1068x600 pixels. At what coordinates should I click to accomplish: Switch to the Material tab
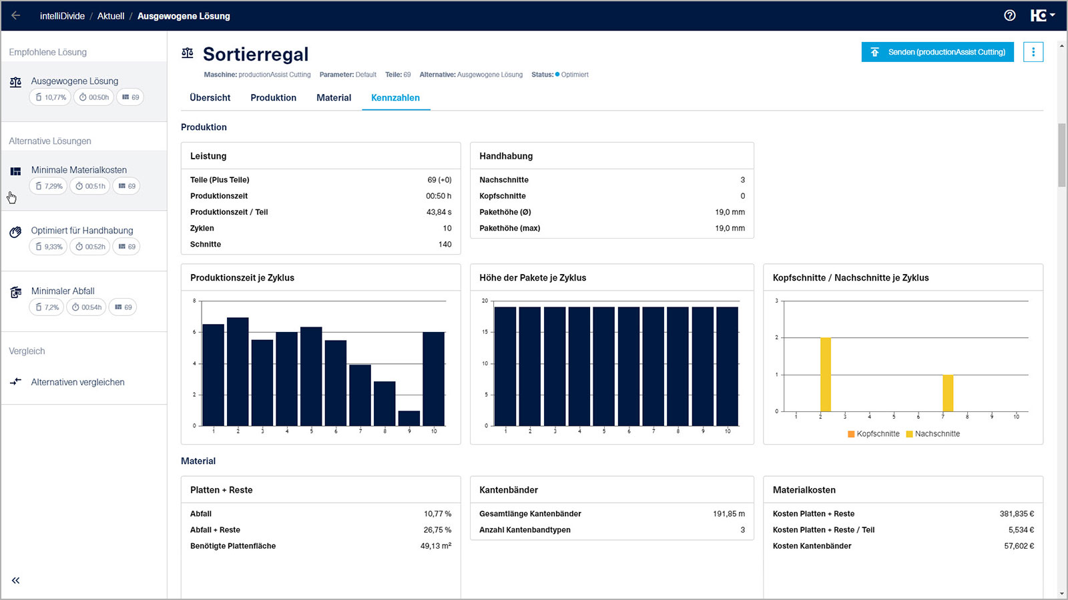point(334,97)
